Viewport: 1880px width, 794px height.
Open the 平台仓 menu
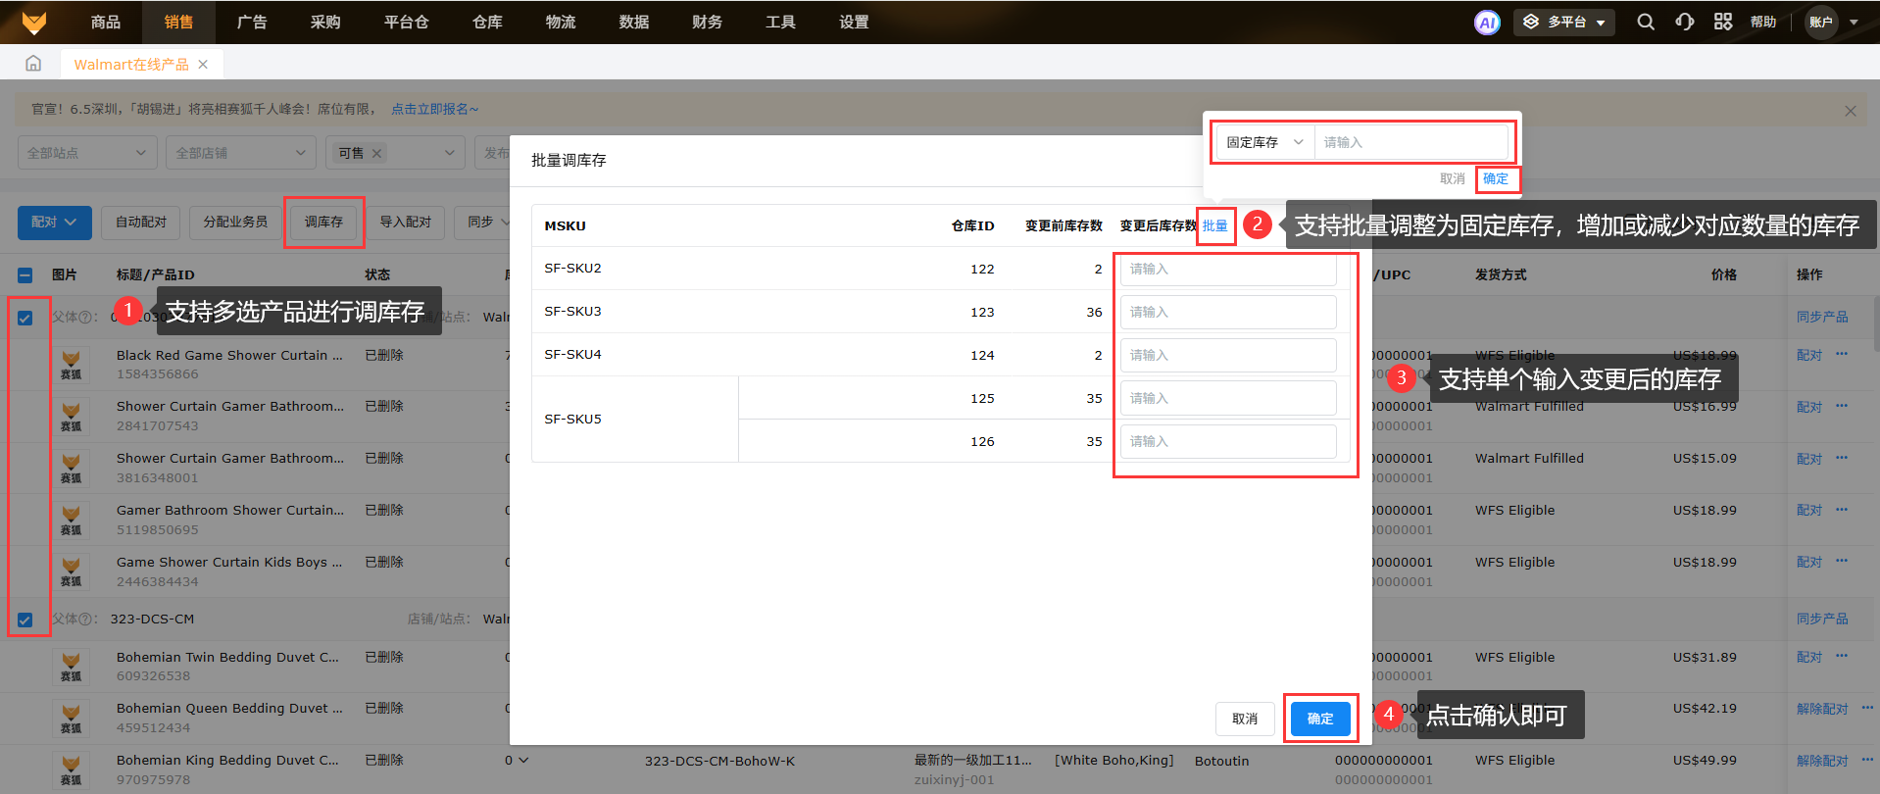click(x=406, y=22)
